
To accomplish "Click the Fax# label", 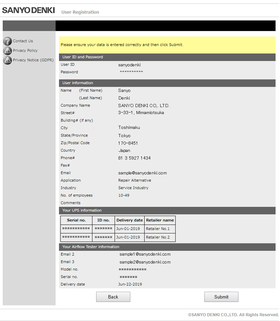I will pyautogui.click(x=65, y=166).
